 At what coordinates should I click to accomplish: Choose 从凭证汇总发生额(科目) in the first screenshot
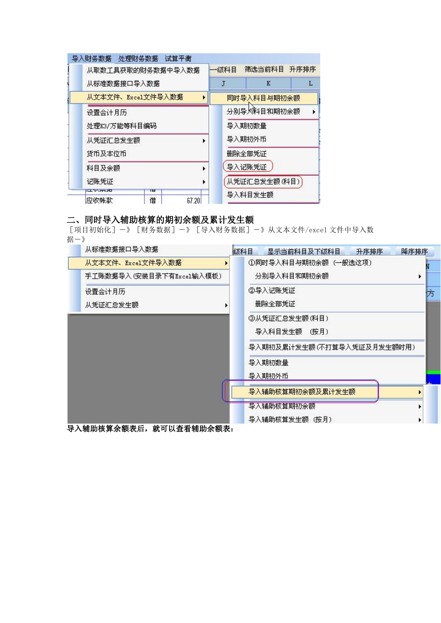263,182
